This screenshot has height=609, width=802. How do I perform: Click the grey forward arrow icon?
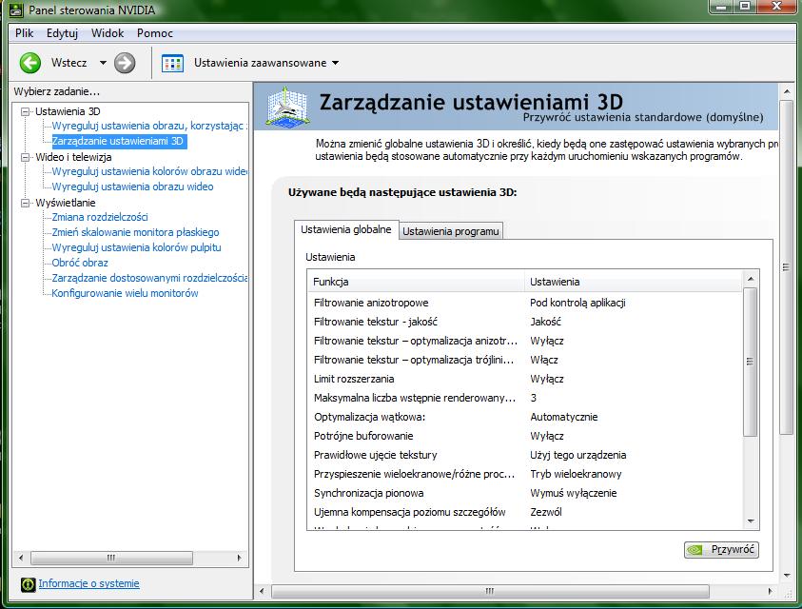coord(125,63)
